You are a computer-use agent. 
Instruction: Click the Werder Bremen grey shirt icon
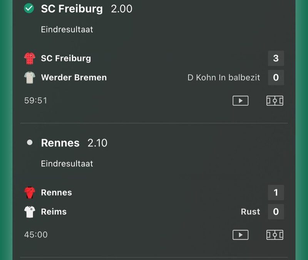tap(30, 77)
